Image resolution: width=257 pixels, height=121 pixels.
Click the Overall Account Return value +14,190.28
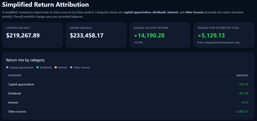click(149, 35)
